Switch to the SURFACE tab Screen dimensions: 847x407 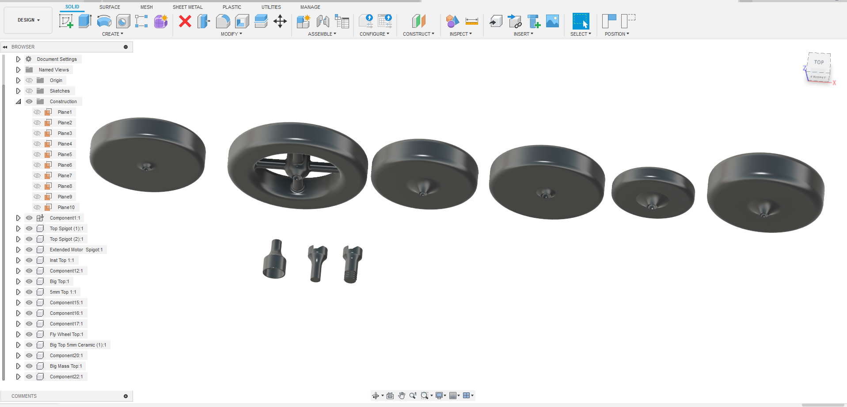(110, 7)
